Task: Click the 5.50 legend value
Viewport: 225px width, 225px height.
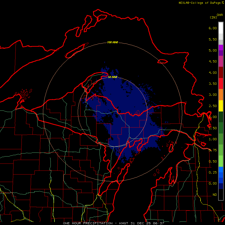Action: (x=213, y=39)
